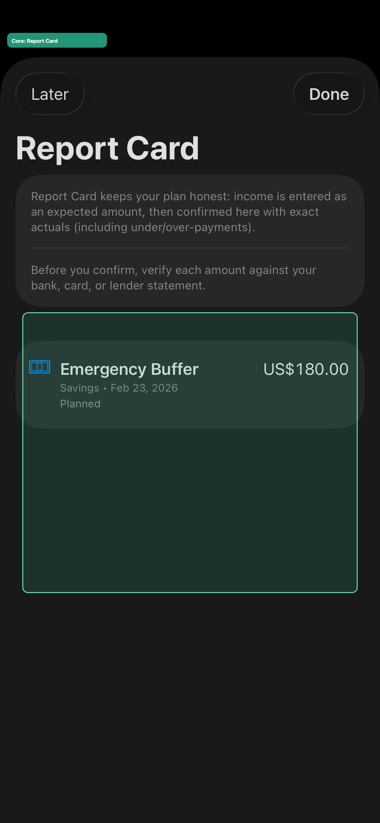Select the Planned status label
The image size is (380, 823).
tap(80, 403)
